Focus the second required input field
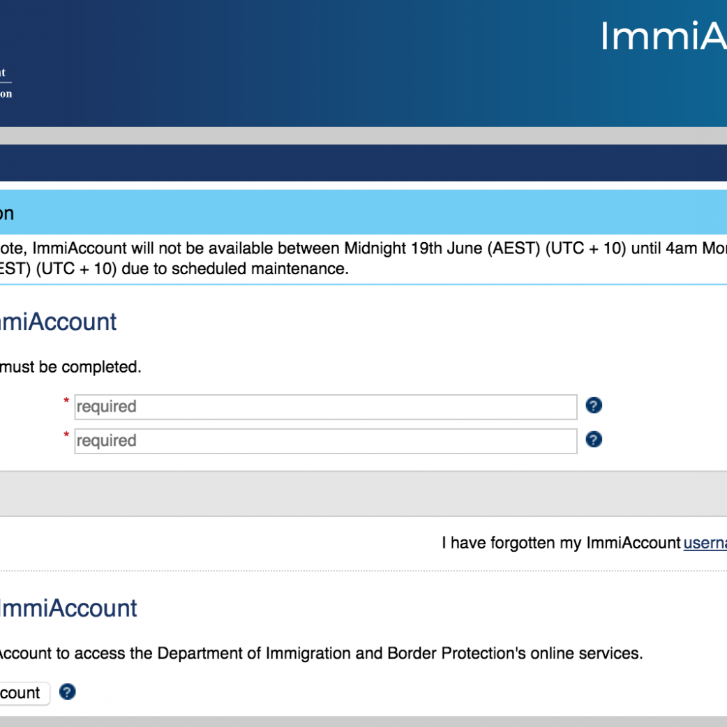 pos(325,441)
